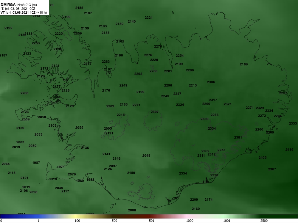Click the map value 2317
The height and width of the screenshot is (223, 298).
213,100
